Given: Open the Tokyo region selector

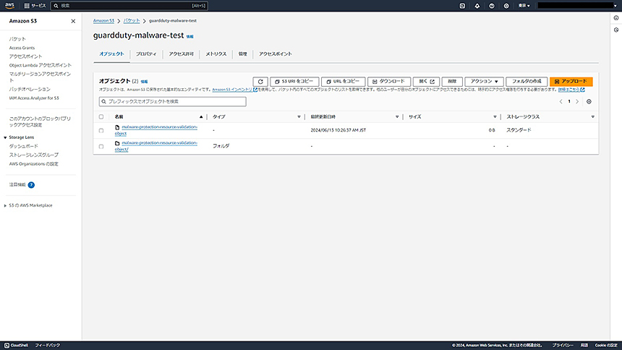Looking at the screenshot, I should point(524,6).
